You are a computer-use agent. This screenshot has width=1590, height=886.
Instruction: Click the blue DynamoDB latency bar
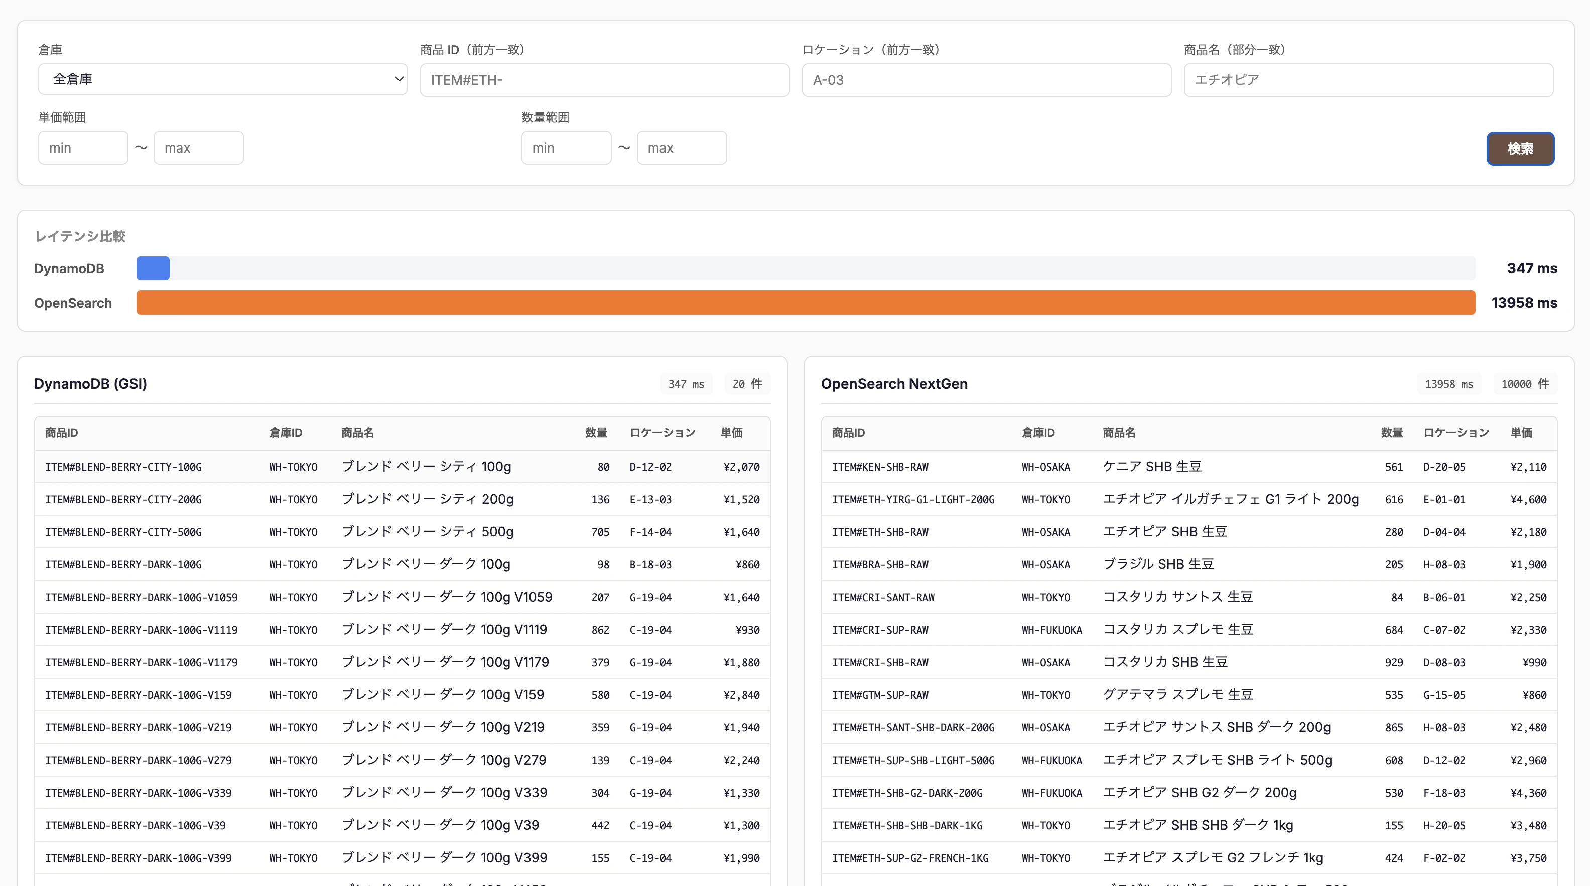(153, 268)
